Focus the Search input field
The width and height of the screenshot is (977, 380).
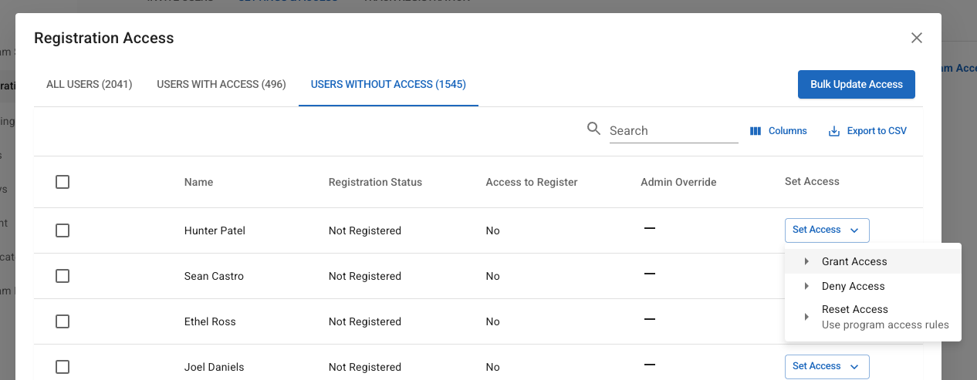(x=673, y=131)
